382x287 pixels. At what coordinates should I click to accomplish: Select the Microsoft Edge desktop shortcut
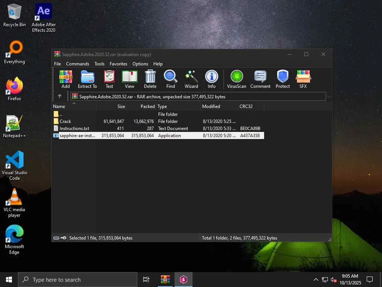[15, 240]
